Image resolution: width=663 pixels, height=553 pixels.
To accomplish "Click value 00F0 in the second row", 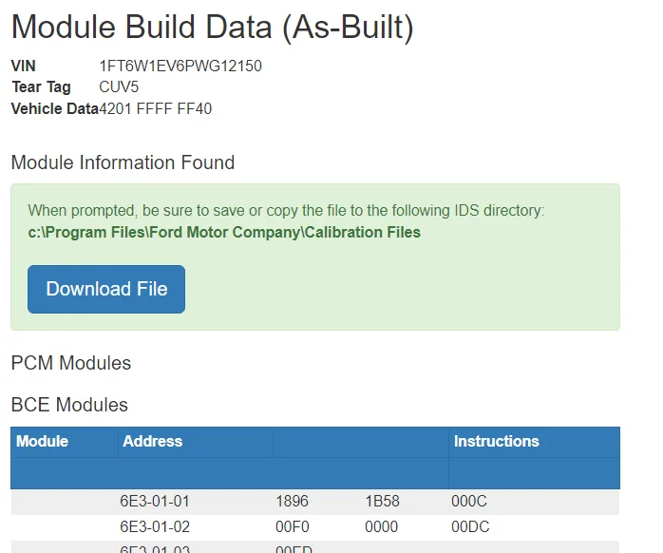I will [x=293, y=527].
